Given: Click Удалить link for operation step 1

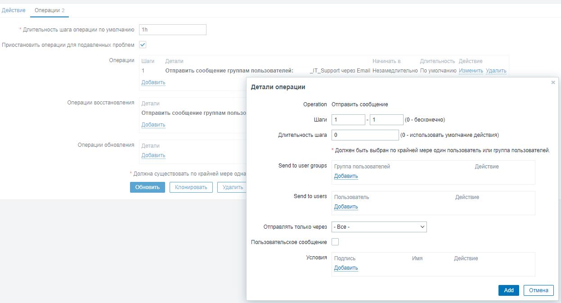Looking at the screenshot, I should click(496, 71).
